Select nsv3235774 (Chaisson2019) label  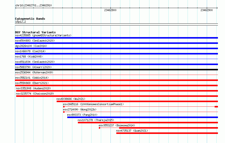coord(35,94)
